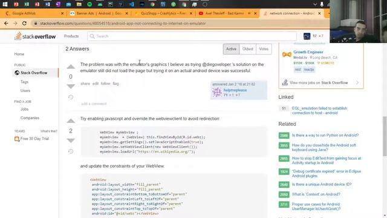The height and width of the screenshot is (218, 387).
Task: Show history of the first answer
Action: coord(71,97)
